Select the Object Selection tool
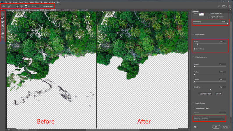The height and width of the screenshot is (131, 233). pos(3,26)
